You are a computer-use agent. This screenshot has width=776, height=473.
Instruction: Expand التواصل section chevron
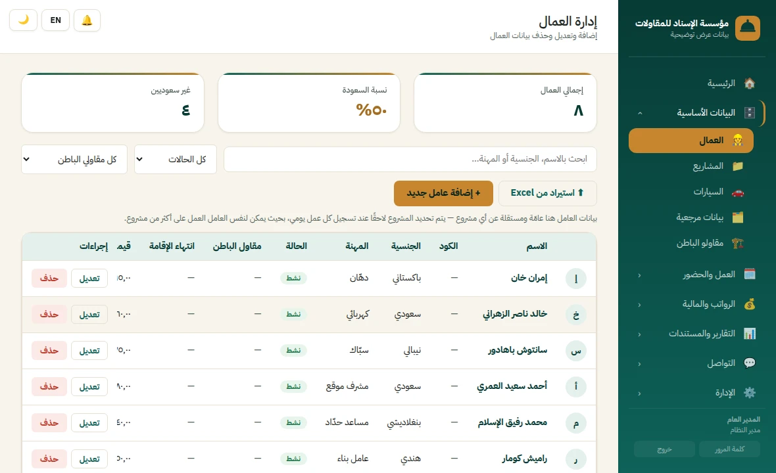coord(639,364)
